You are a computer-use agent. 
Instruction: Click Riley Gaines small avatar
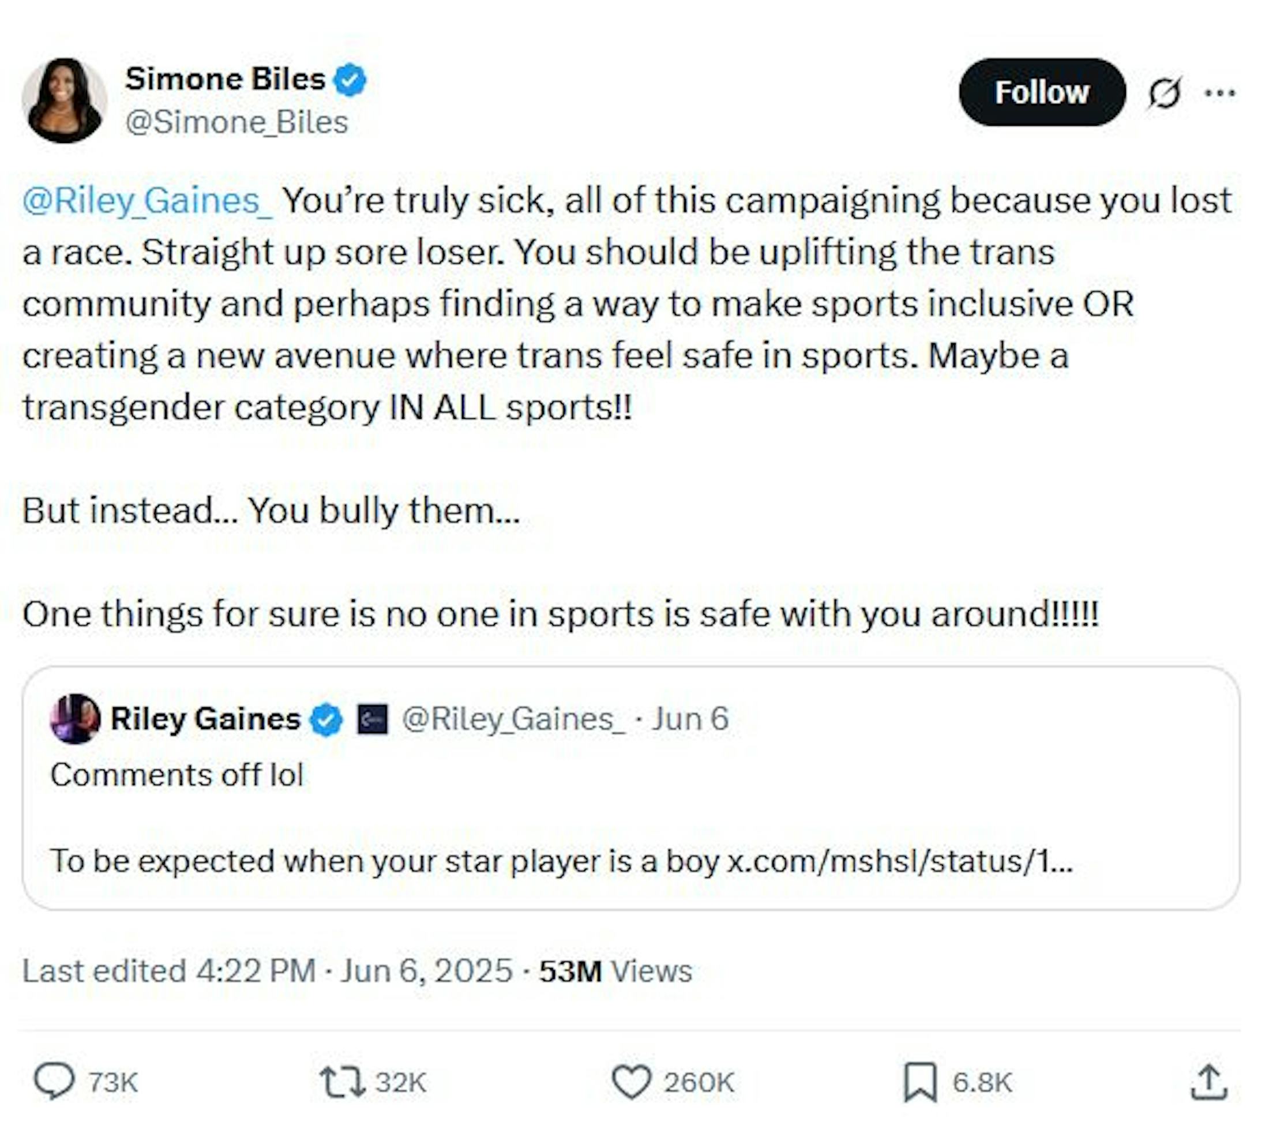tap(75, 719)
